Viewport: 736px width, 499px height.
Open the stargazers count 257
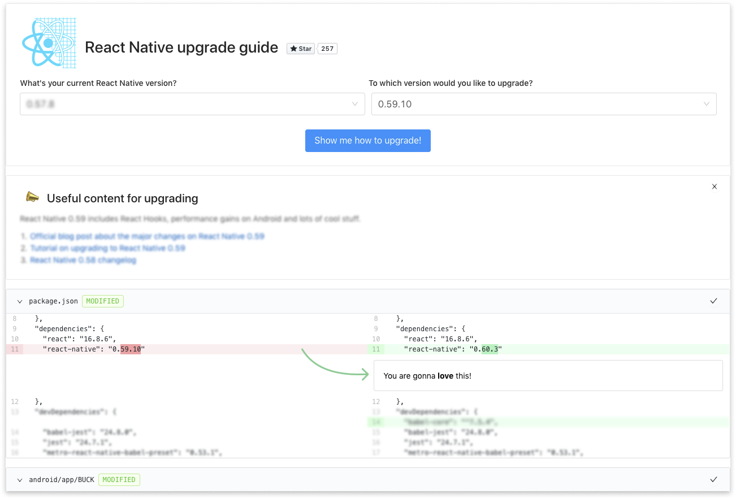(x=327, y=49)
